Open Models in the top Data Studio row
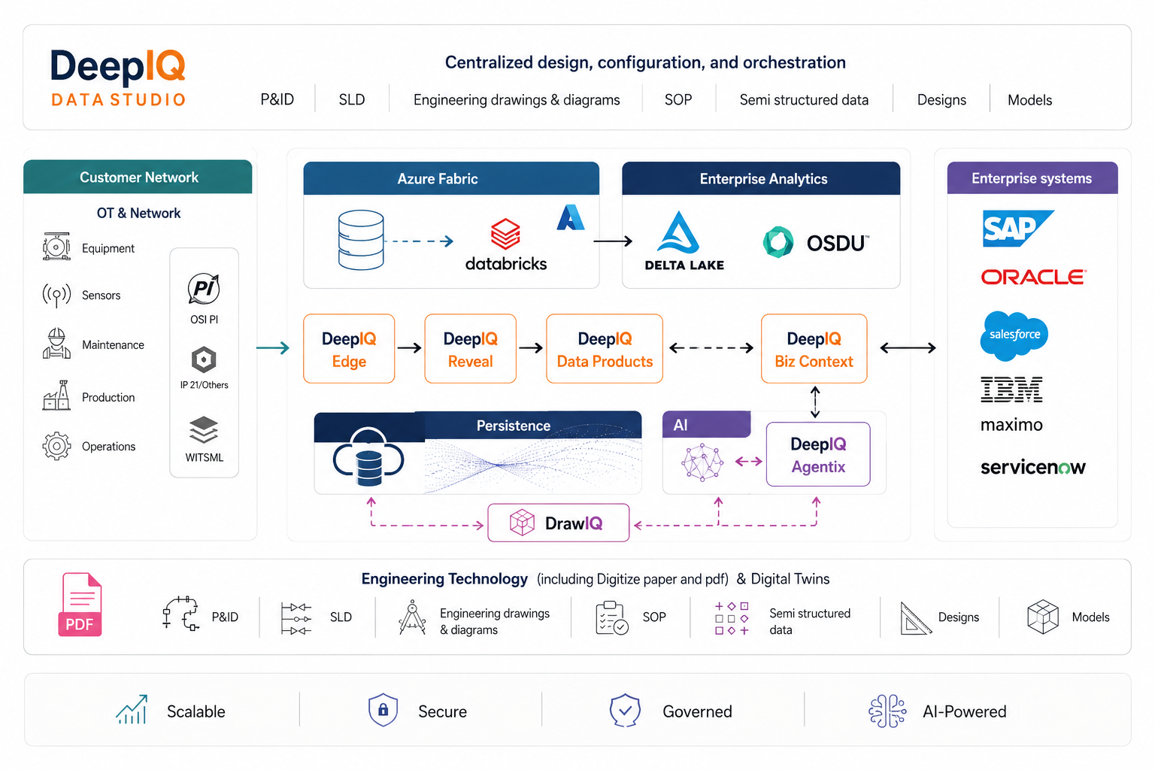The width and height of the screenshot is (1155, 770). pos(1030,99)
